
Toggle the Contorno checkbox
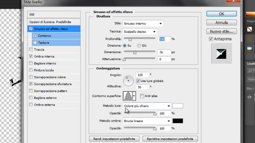35,35
